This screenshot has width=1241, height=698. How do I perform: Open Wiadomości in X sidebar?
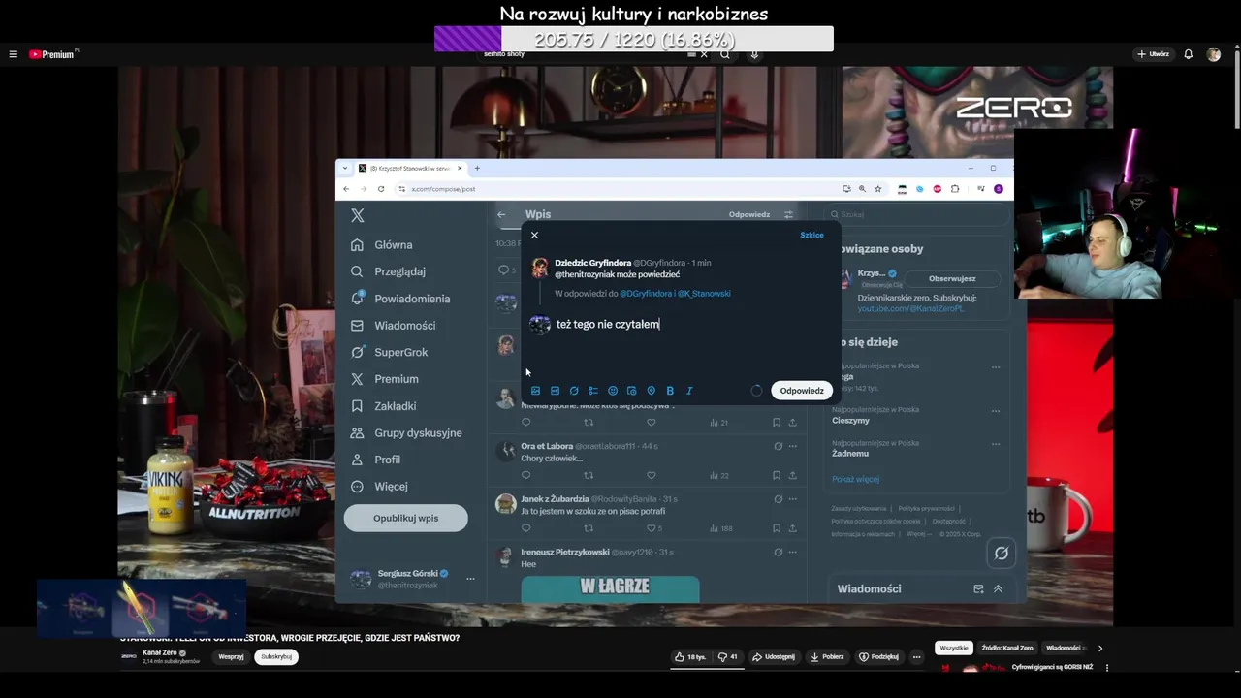coord(393,326)
